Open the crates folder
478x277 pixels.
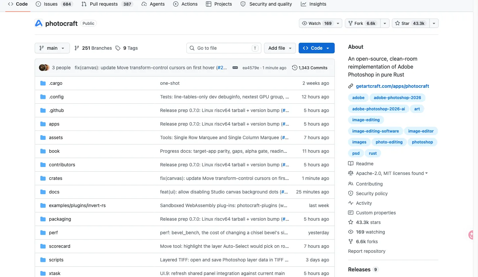click(55, 178)
